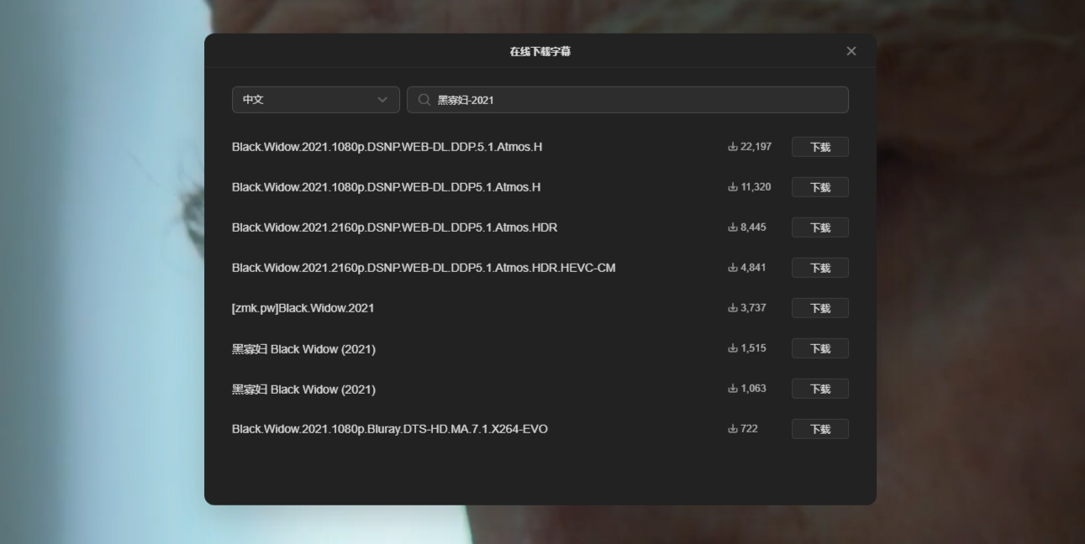Download the [zmk.pw]Black.Widow.2021 subtitle
1085x544 pixels.
(820, 308)
